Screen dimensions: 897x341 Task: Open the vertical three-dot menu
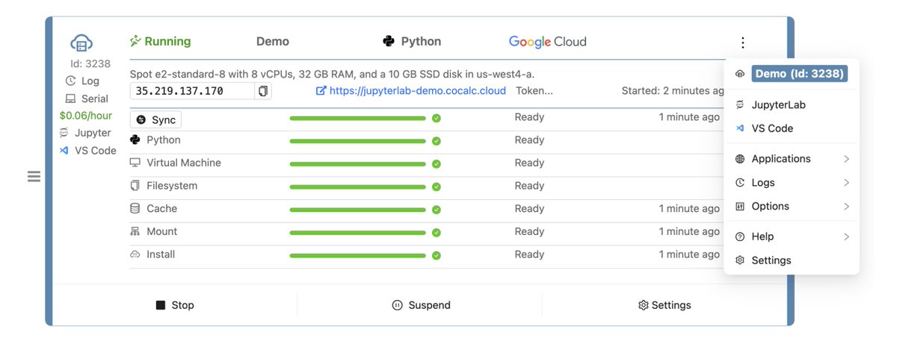tap(742, 43)
